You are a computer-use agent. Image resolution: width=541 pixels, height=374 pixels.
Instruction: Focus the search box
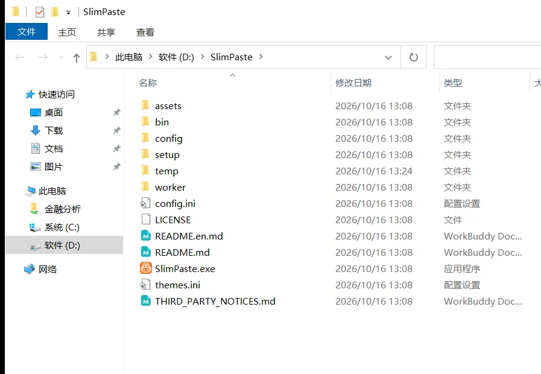(487, 57)
